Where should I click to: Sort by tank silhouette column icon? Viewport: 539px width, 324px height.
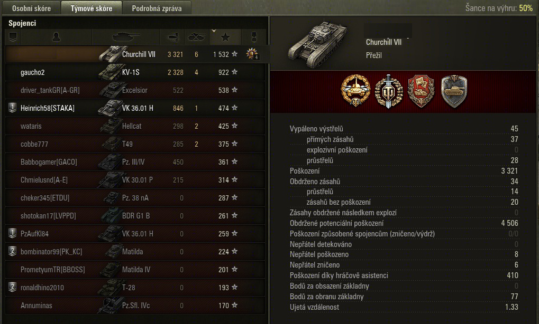coord(126,37)
